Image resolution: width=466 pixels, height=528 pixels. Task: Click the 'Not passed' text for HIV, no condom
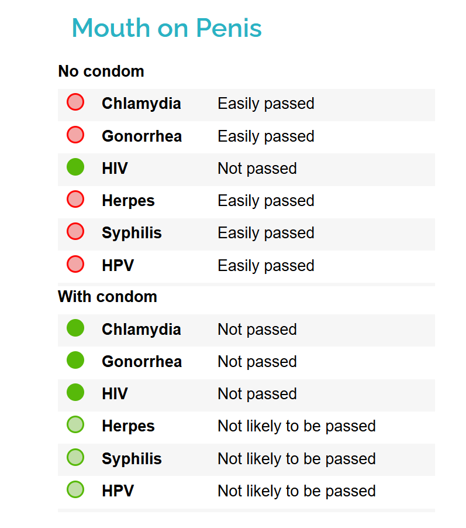(257, 169)
